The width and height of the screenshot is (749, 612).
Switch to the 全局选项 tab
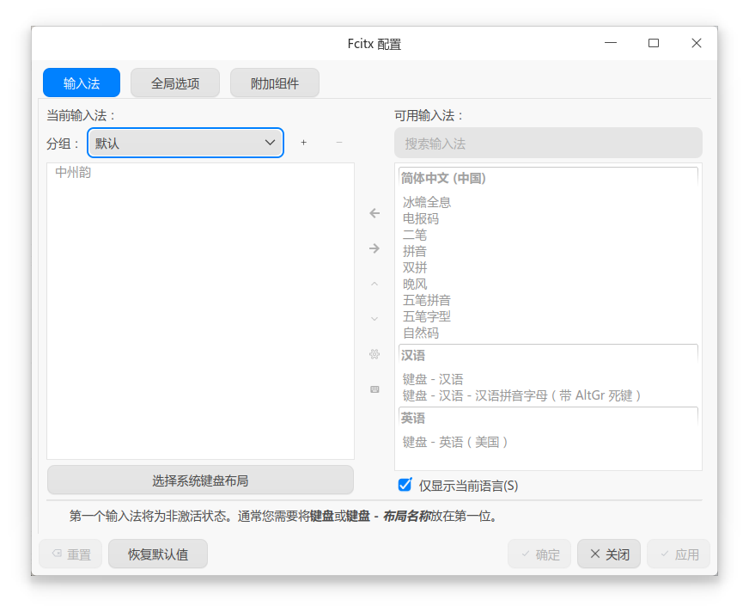[x=174, y=83]
